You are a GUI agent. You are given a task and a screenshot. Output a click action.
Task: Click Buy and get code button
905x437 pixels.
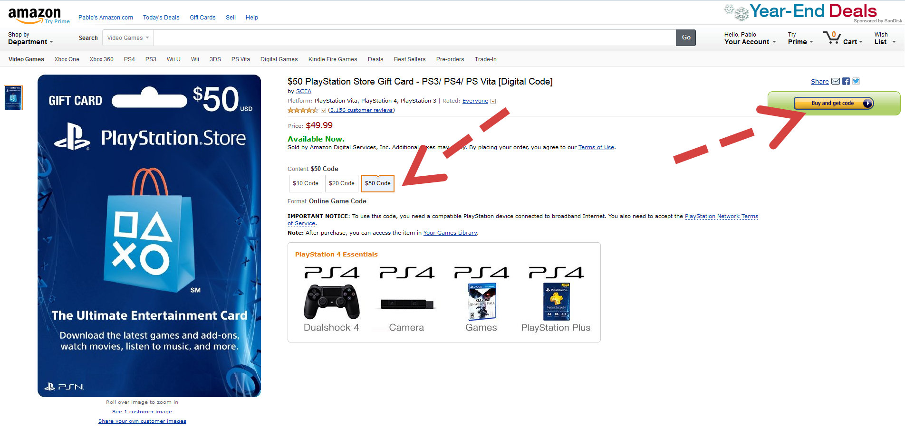(834, 103)
